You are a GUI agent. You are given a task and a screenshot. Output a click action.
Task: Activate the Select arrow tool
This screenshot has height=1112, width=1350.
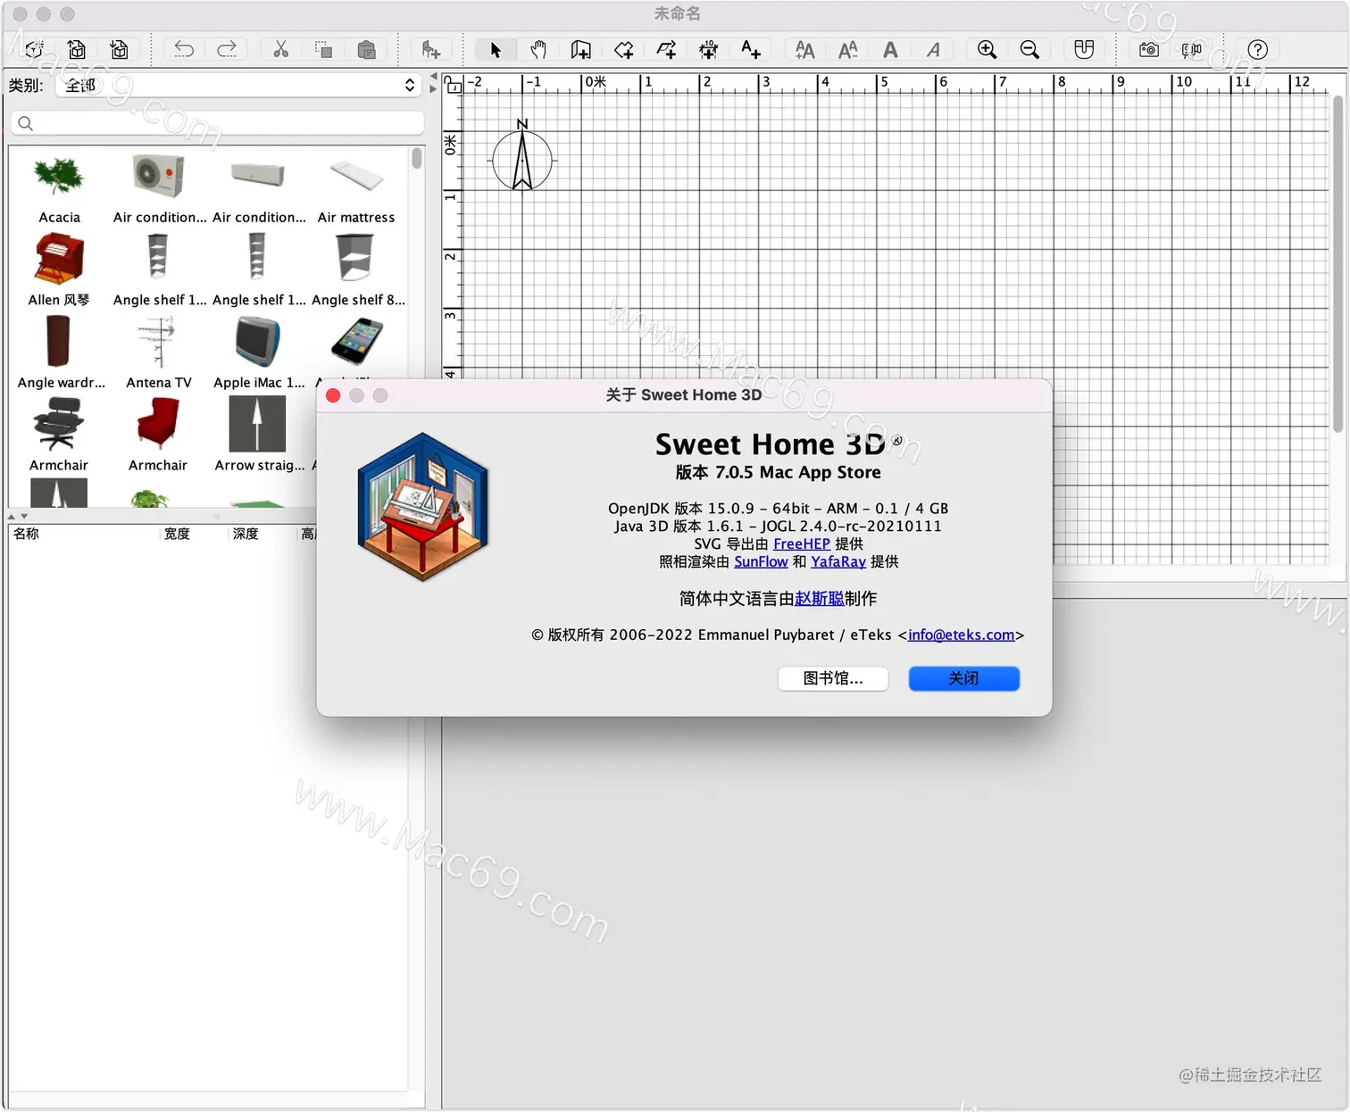pyautogui.click(x=496, y=50)
